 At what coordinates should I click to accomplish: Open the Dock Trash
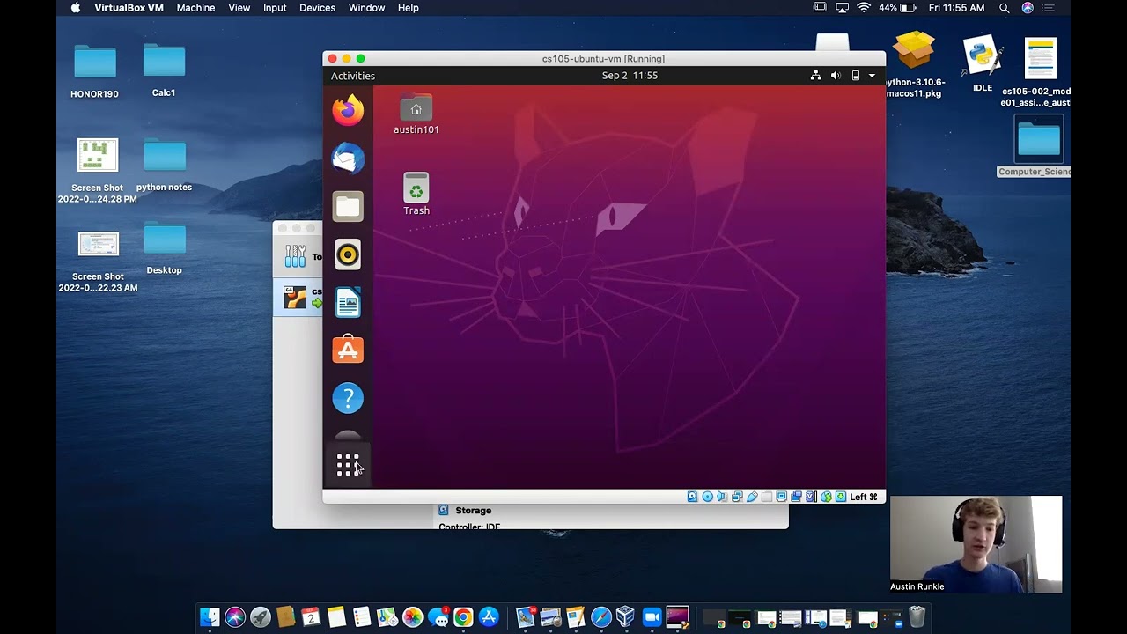point(917,617)
